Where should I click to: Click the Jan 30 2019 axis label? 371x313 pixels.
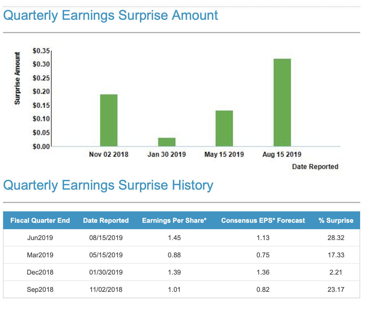(167, 154)
